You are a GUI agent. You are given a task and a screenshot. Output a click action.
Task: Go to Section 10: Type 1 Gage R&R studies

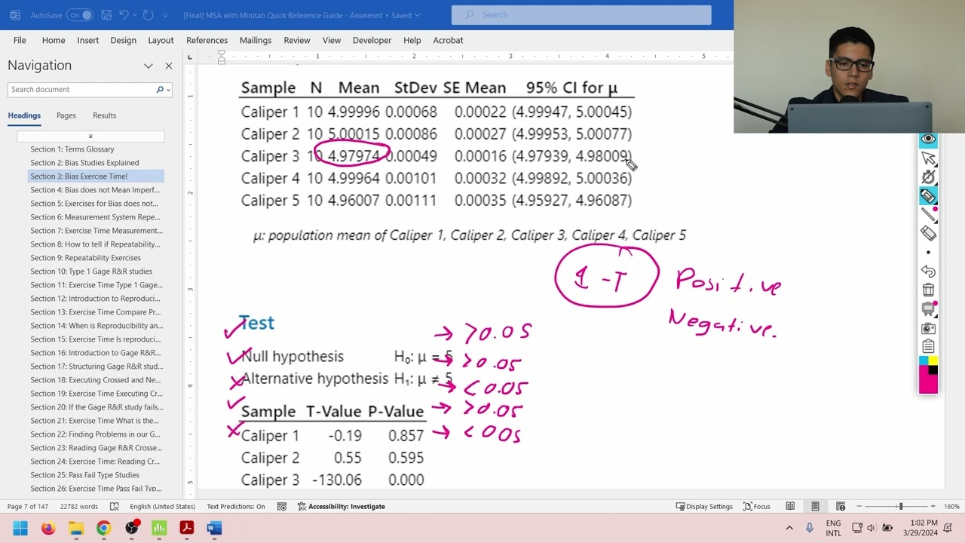(91, 271)
